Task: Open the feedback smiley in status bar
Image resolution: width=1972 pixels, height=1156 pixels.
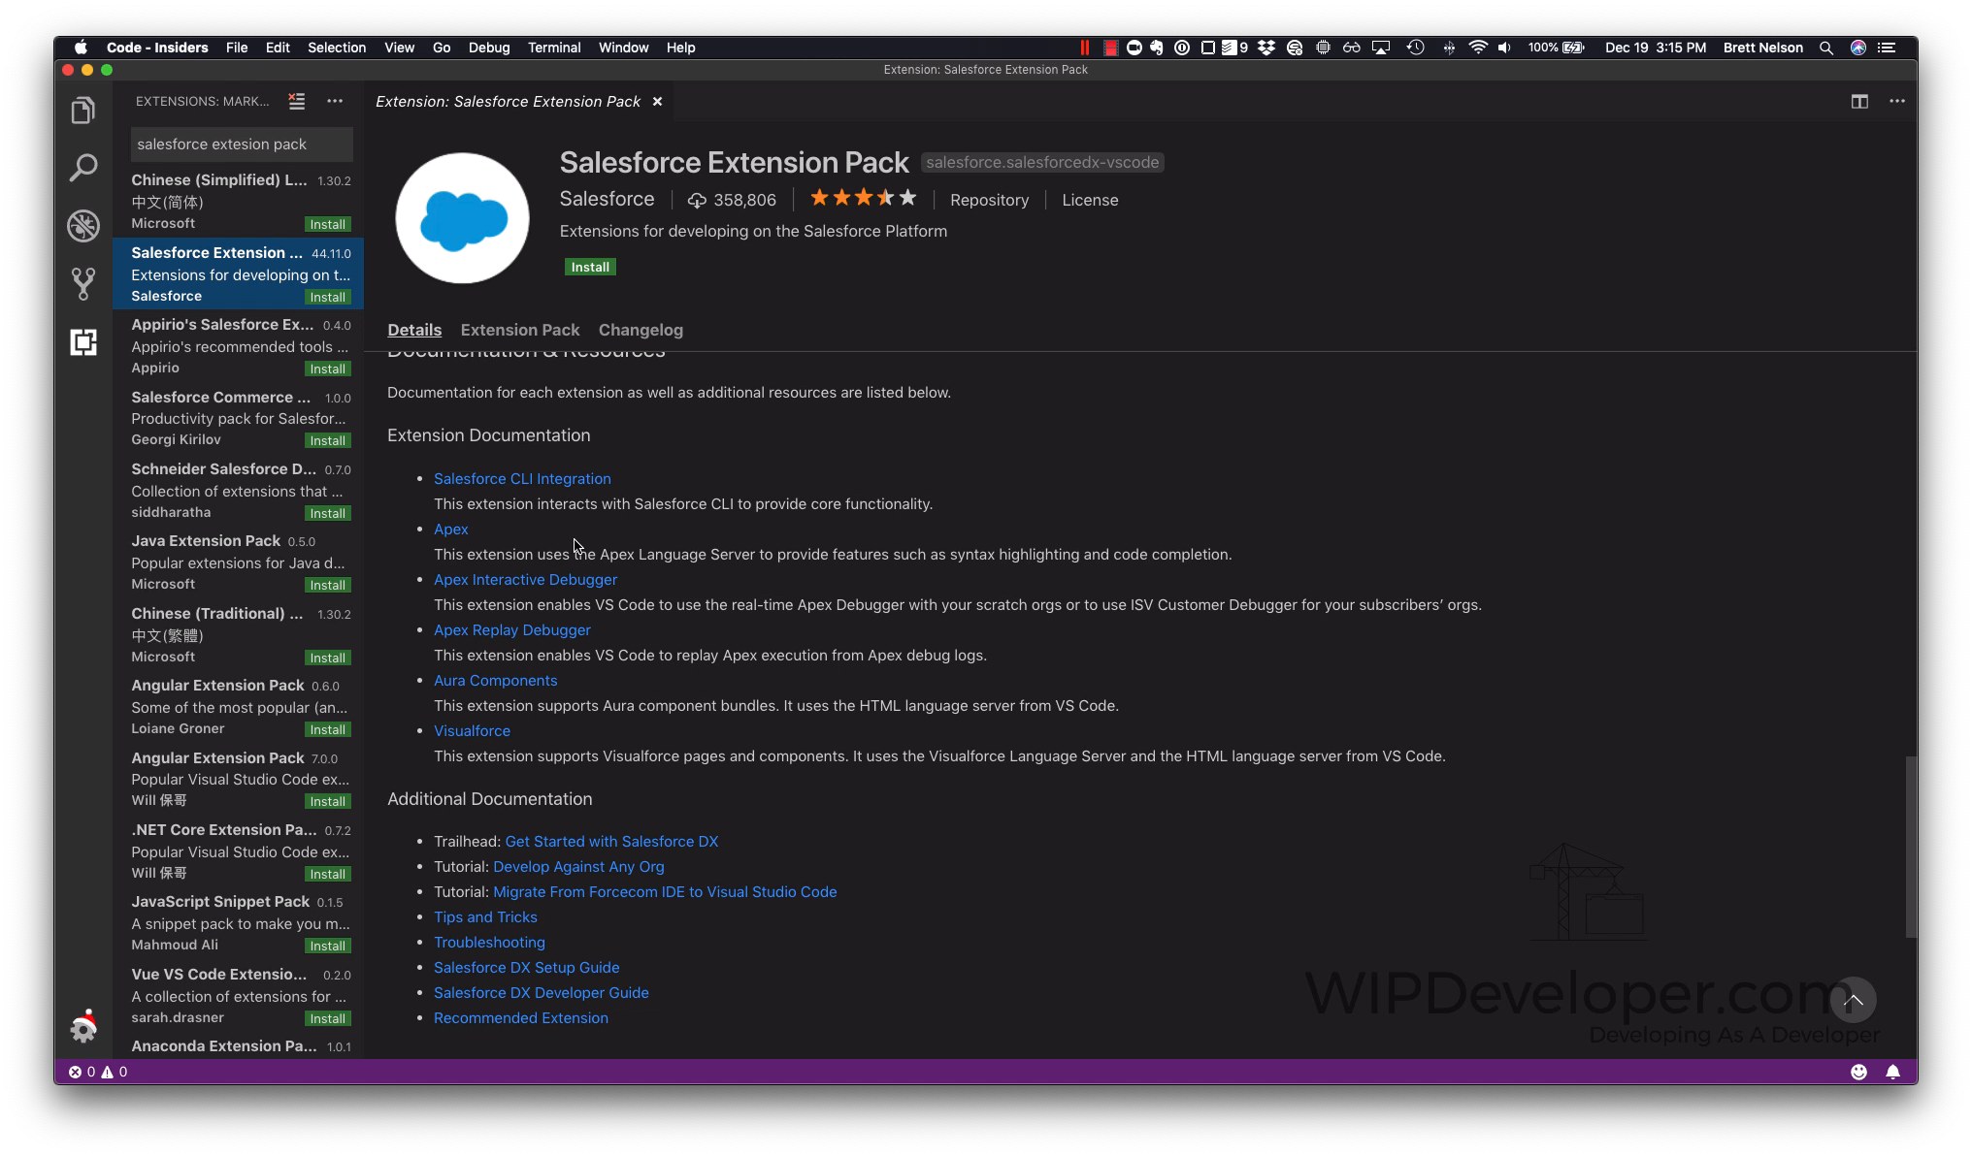Action: point(1858,1072)
